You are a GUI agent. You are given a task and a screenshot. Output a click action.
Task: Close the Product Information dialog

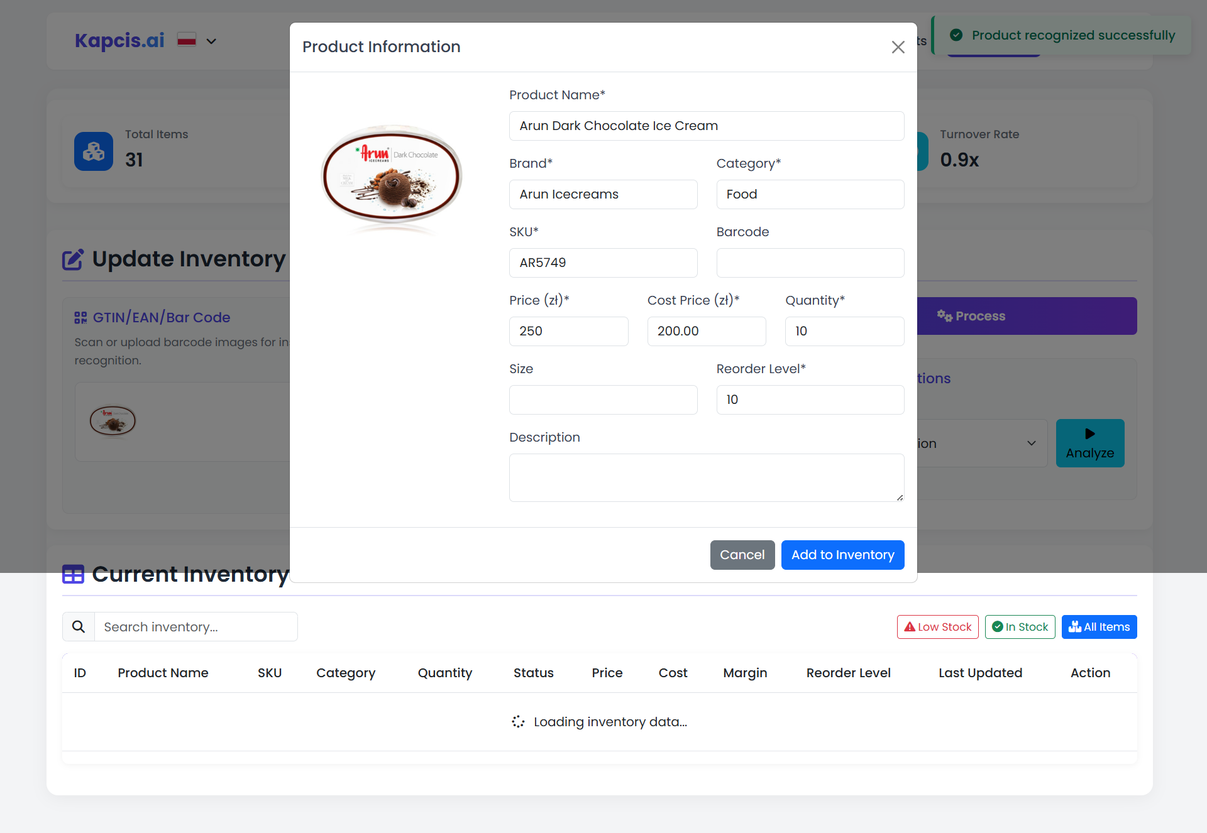[898, 47]
